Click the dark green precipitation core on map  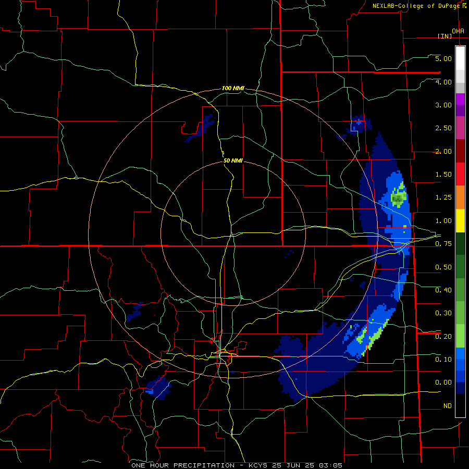tap(398, 199)
